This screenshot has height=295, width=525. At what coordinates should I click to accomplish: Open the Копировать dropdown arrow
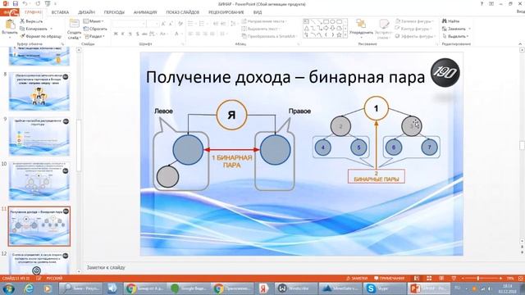(51, 29)
